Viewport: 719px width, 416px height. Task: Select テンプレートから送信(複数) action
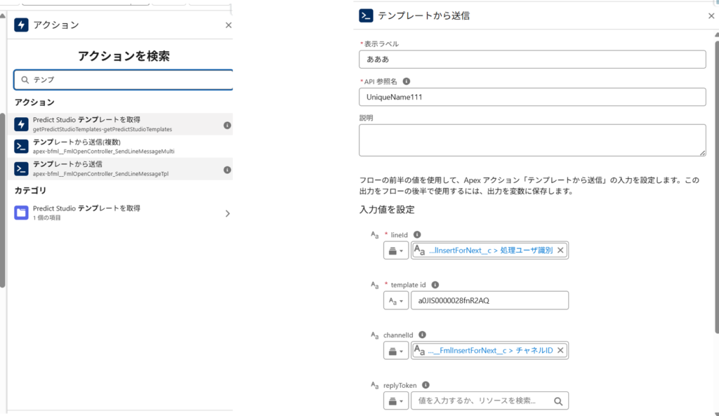tap(120, 146)
